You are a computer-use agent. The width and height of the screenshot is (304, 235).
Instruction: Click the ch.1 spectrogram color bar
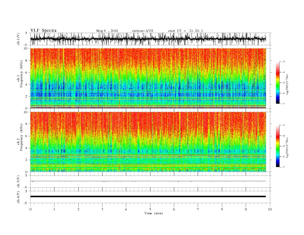pyautogui.click(x=278, y=83)
